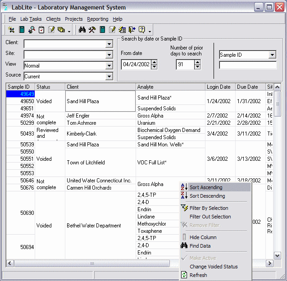This screenshot has height=281, width=287.
Task: Open the Sample ID search type dropdown
Action: tap(272, 55)
